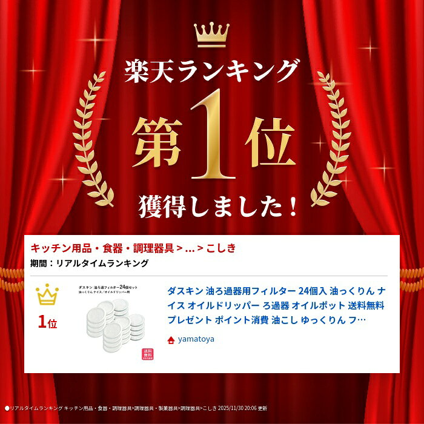Click the footer 2025/11/30 20:06 更新 timestamp

click(x=242, y=408)
